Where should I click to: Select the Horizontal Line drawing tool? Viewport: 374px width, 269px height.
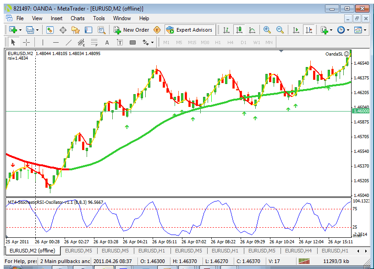pos(56,43)
